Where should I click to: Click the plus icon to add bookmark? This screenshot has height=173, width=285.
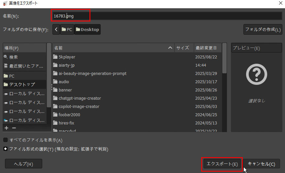point(6,128)
